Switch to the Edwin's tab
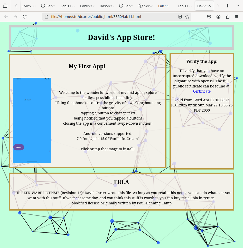The image size is (243, 248). pos(87,6)
